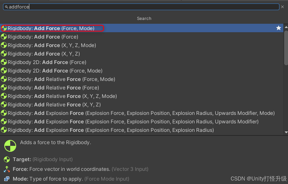This screenshot has height=184, width=288.
Task: Click icon of Explosion Force row ending Mode)
Action: click(x=4, y=113)
